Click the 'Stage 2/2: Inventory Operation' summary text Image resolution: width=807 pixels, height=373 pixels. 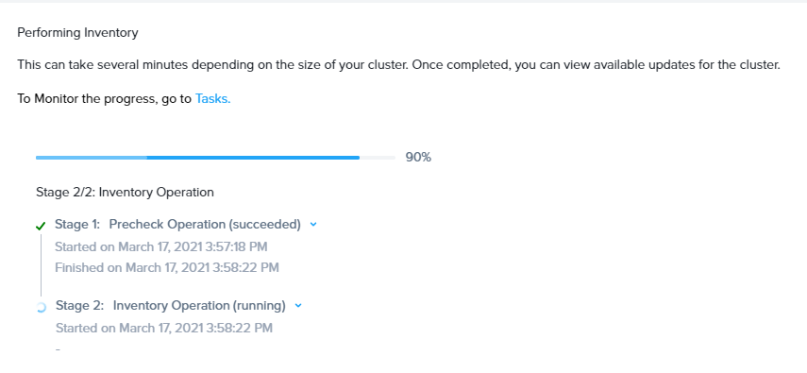tap(126, 193)
